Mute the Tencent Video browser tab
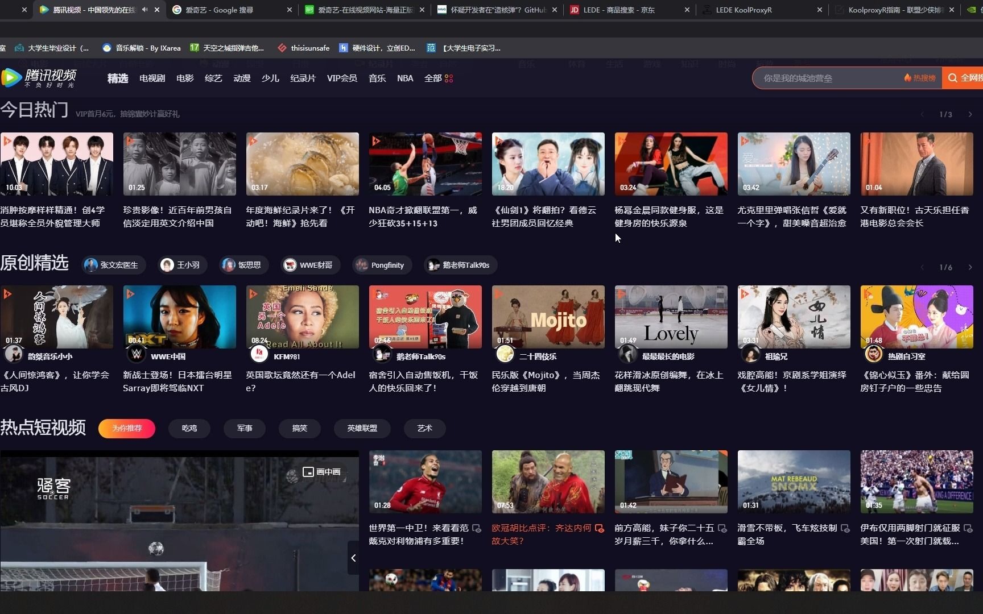The height and width of the screenshot is (614, 983). [x=145, y=10]
